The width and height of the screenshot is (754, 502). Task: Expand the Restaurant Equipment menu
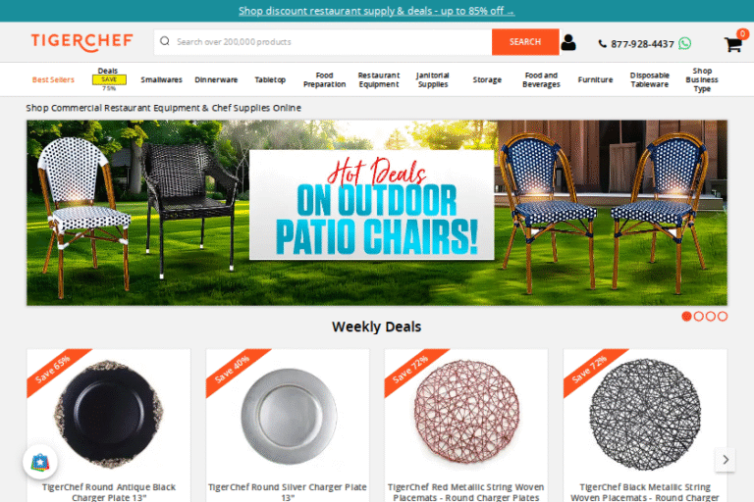point(378,79)
